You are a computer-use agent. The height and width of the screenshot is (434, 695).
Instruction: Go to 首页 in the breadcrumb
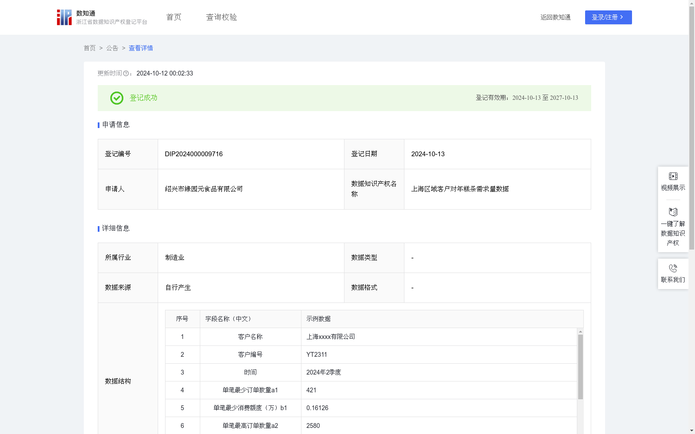point(89,48)
